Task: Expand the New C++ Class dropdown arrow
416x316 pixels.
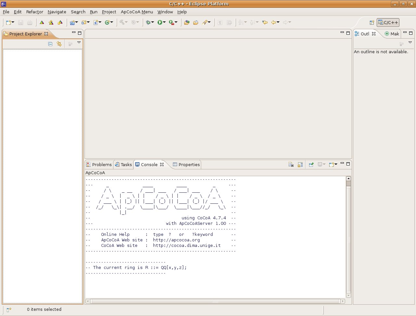Action: [x=112, y=22]
